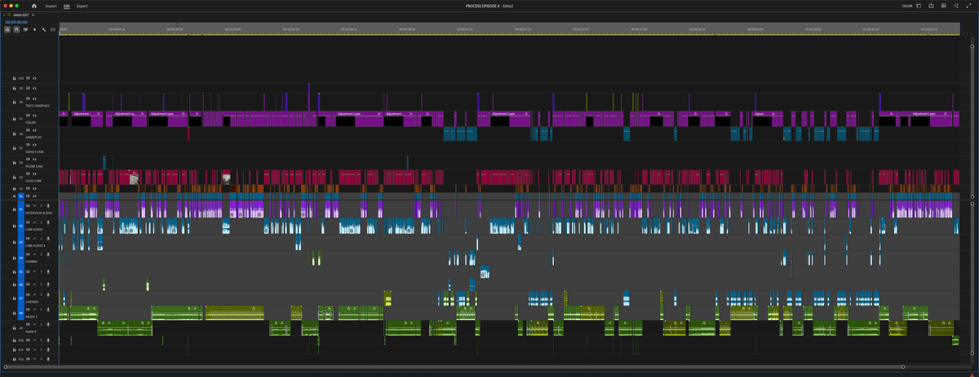Hide the COACH CAM V5 track
Image resolution: width=979 pixels, height=377 pixels.
point(34,144)
